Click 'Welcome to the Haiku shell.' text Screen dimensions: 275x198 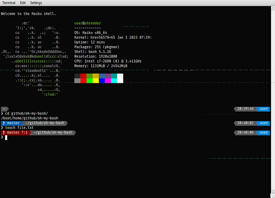[x=28, y=14]
